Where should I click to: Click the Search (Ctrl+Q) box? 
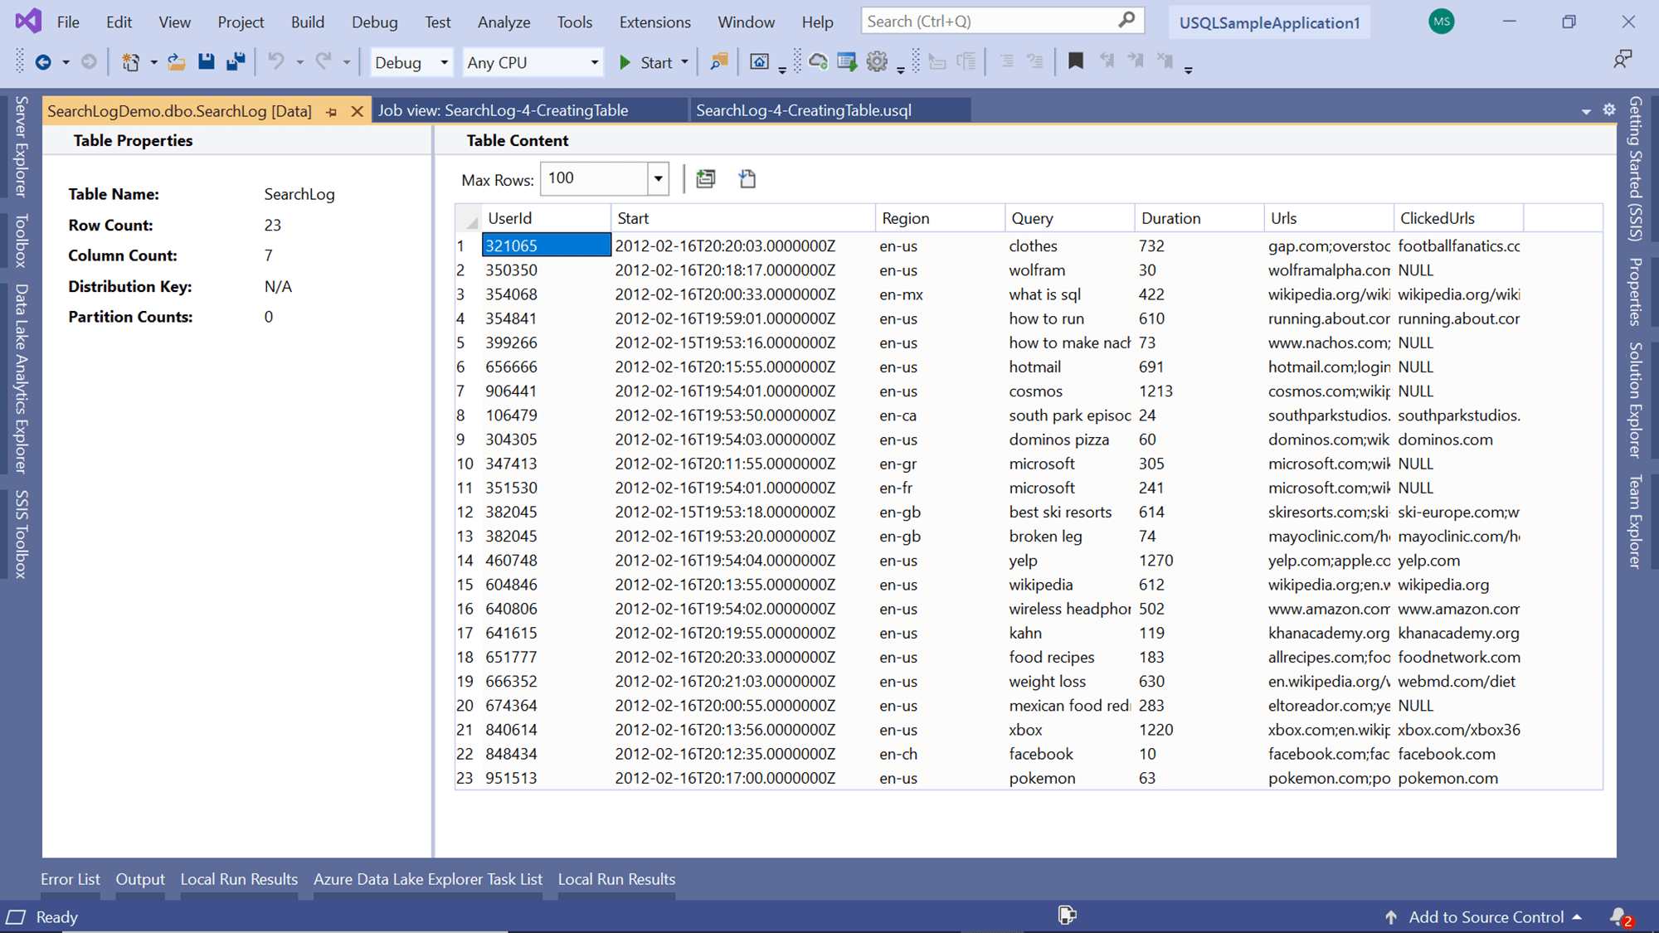coord(987,21)
